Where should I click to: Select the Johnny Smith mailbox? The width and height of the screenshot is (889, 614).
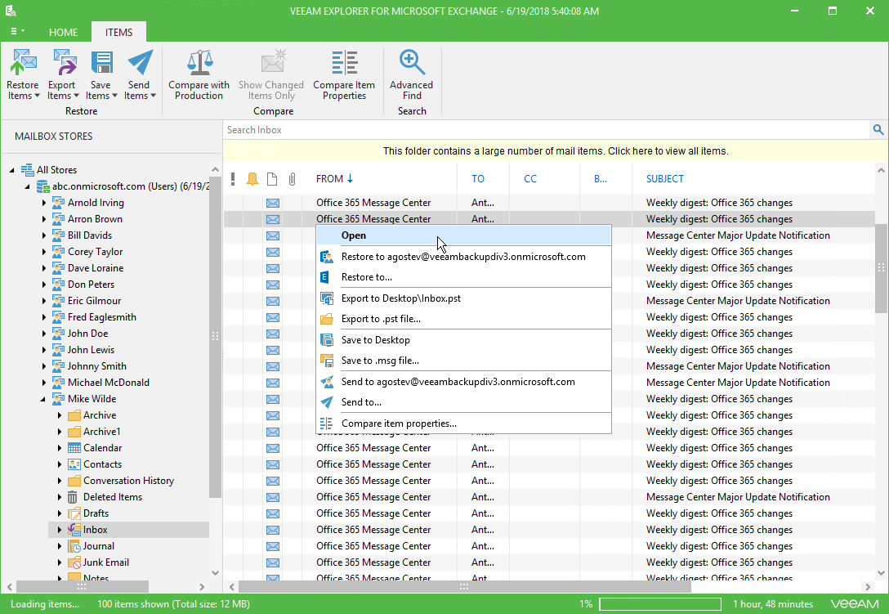(96, 366)
